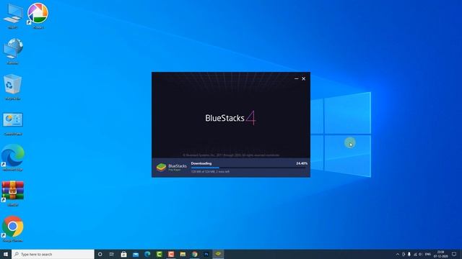462x259 pixels.
Task: Open Task View on the taskbar
Action: click(112, 254)
